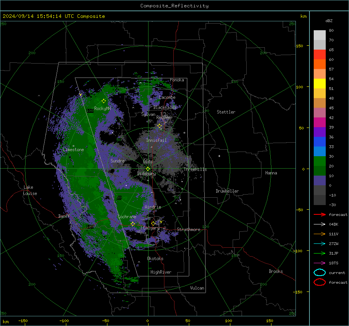Click the dBZ legend heading
The width and height of the screenshot is (349, 326).
(329, 21)
